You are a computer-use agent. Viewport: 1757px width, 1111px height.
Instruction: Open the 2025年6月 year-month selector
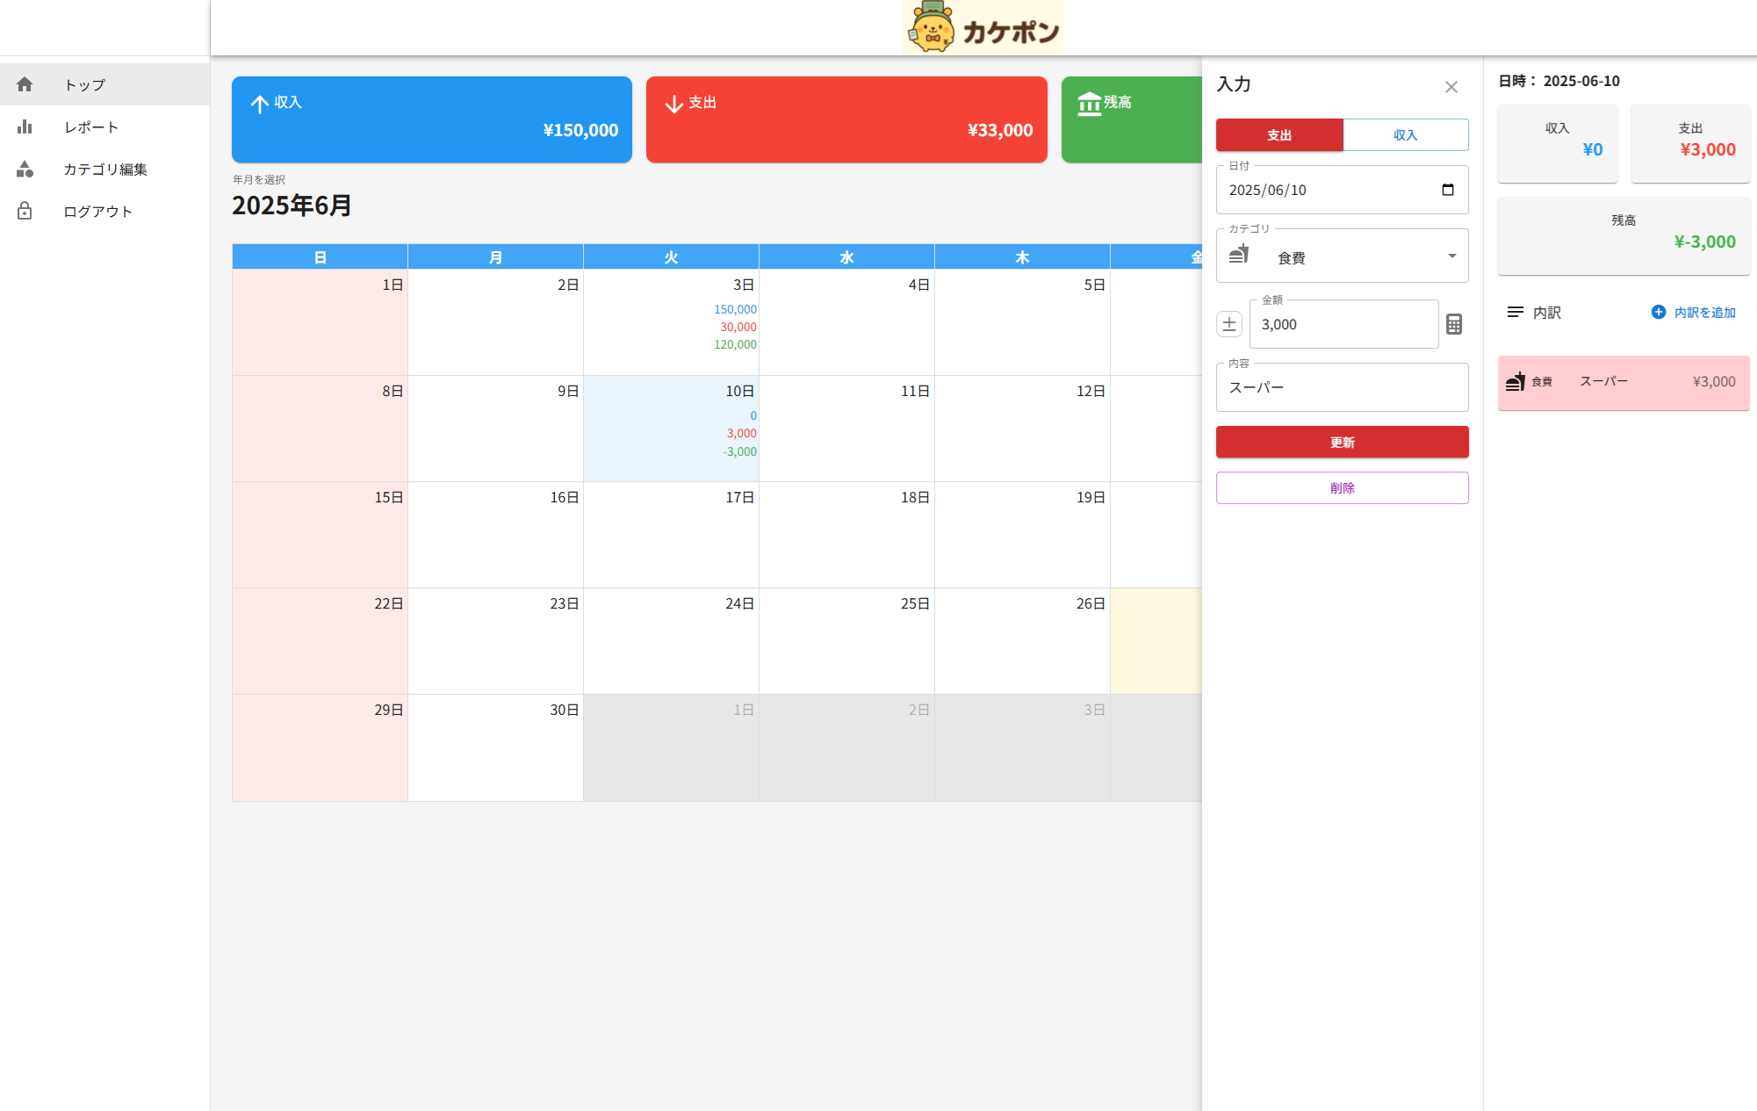point(292,206)
